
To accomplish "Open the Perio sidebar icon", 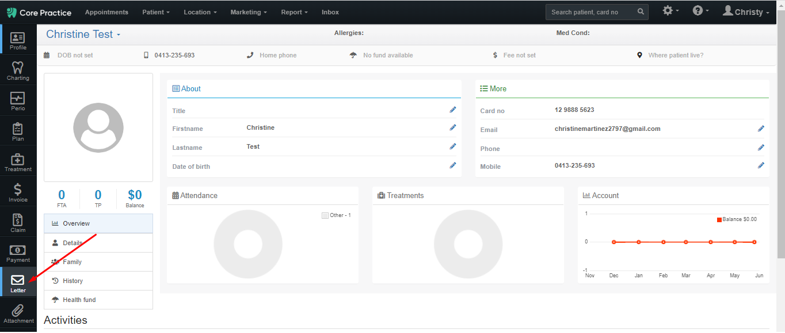I will (x=18, y=98).
